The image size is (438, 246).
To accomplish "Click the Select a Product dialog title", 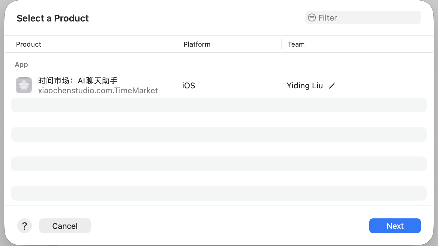I will pyautogui.click(x=53, y=18).
